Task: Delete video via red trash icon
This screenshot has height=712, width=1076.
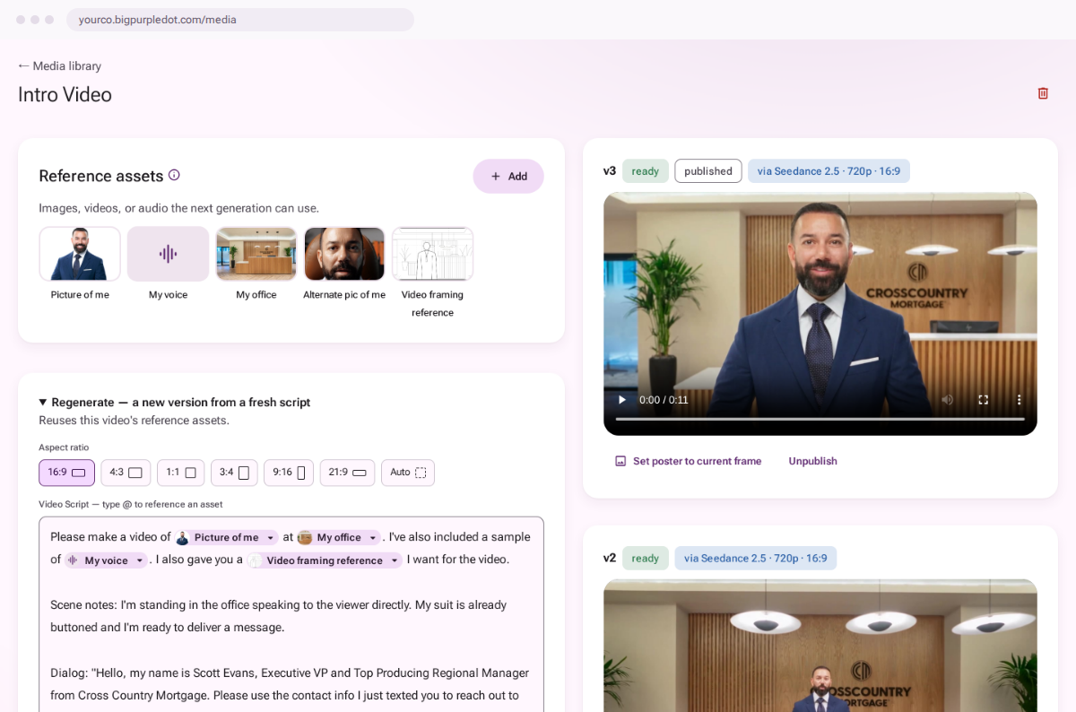Action: click(x=1043, y=93)
